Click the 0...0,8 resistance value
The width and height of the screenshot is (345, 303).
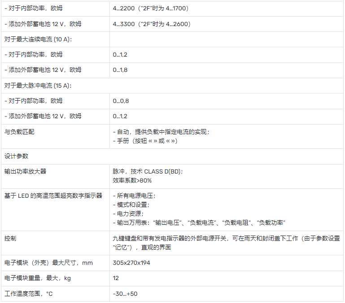tap(121, 101)
